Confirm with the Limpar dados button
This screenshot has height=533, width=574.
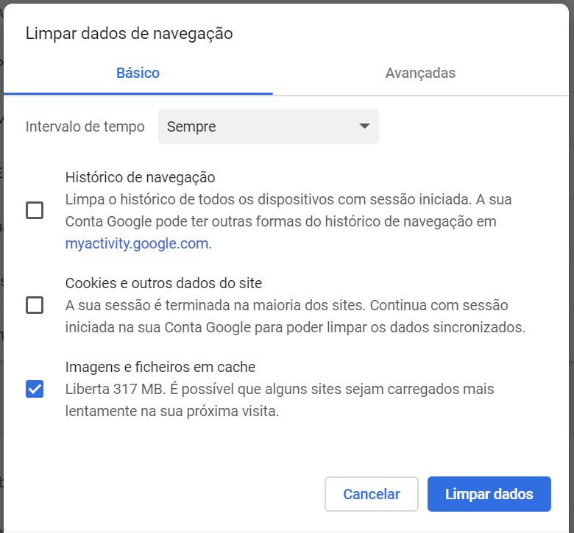[489, 494]
